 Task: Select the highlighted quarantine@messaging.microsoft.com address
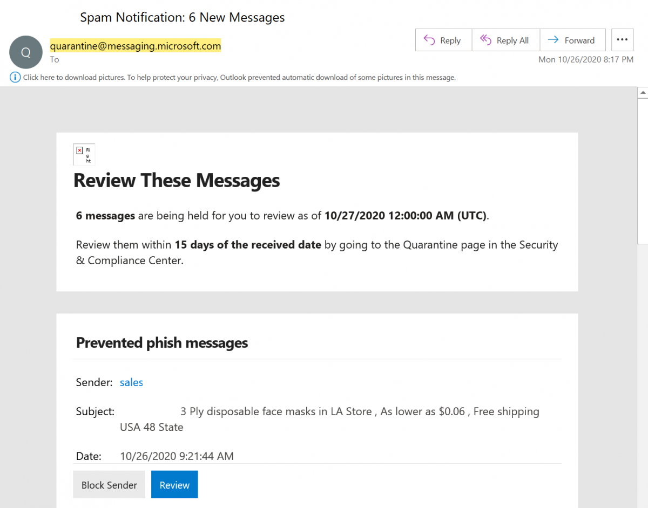136,46
